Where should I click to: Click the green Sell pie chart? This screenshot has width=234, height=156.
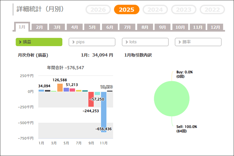[x=172, y=98]
